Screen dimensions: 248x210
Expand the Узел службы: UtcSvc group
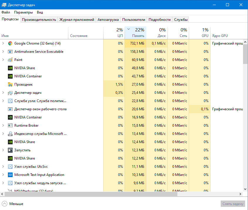coord(3,167)
